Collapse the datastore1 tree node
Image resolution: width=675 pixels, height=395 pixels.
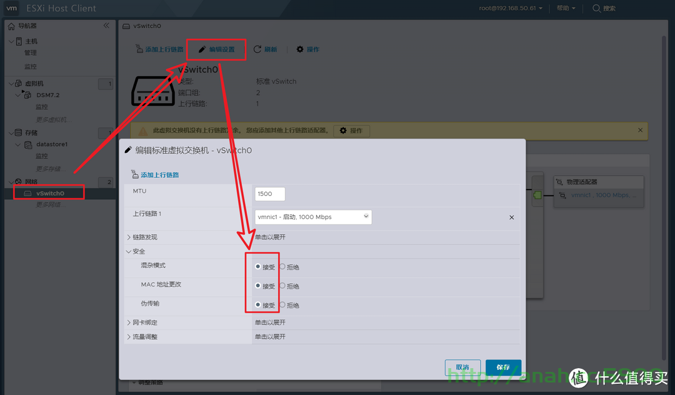tap(17, 144)
